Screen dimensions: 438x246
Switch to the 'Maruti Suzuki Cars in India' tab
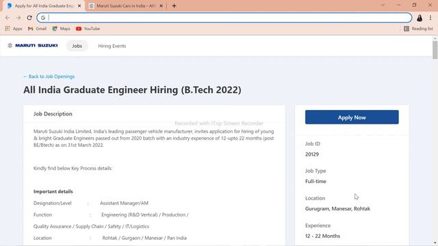(126, 6)
